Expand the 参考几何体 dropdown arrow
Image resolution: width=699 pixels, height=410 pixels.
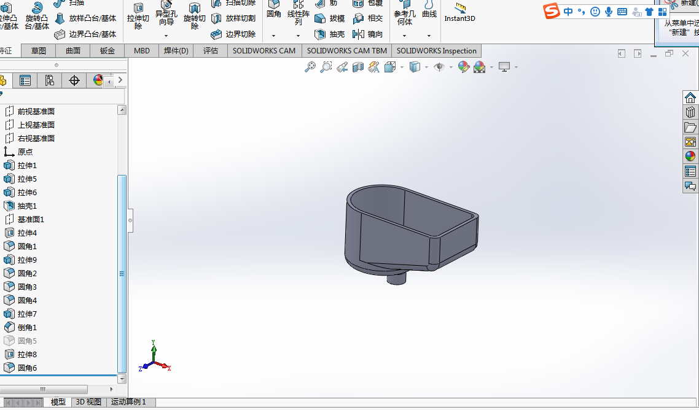(x=404, y=36)
